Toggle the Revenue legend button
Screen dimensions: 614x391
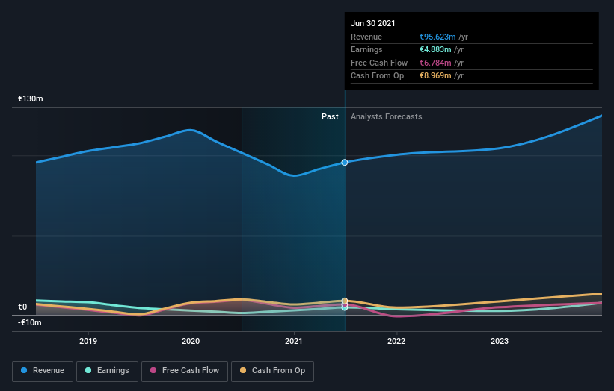43,371
